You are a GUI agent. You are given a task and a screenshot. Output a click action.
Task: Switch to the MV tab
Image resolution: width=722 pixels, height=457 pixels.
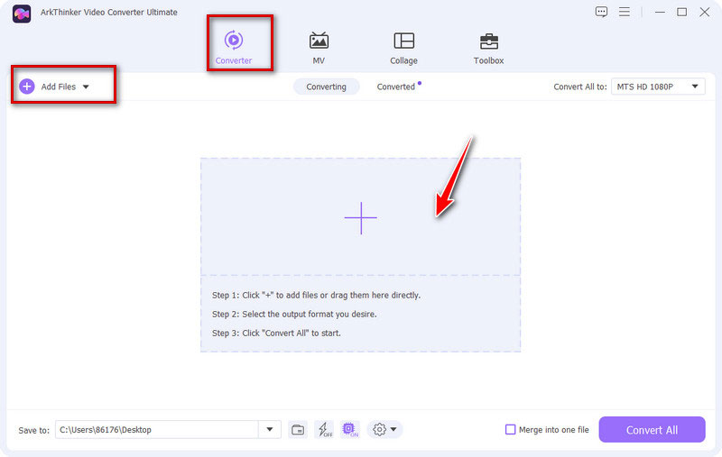[319, 48]
